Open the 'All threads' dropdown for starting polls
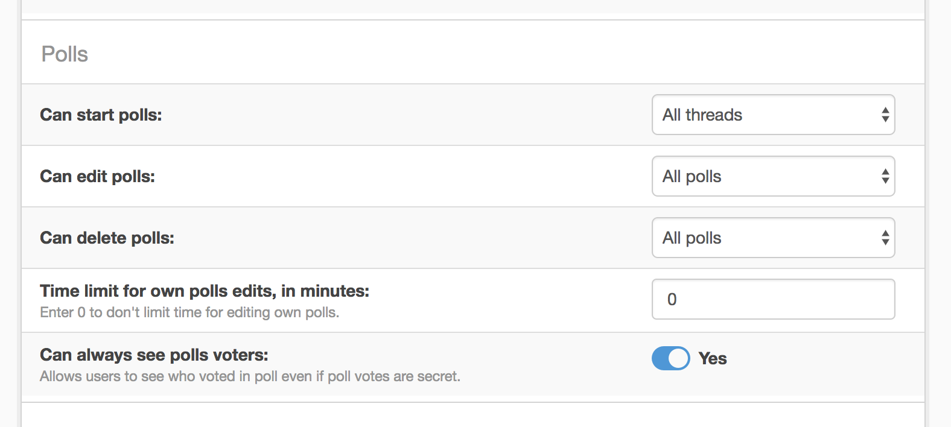The image size is (951, 427). point(760,115)
